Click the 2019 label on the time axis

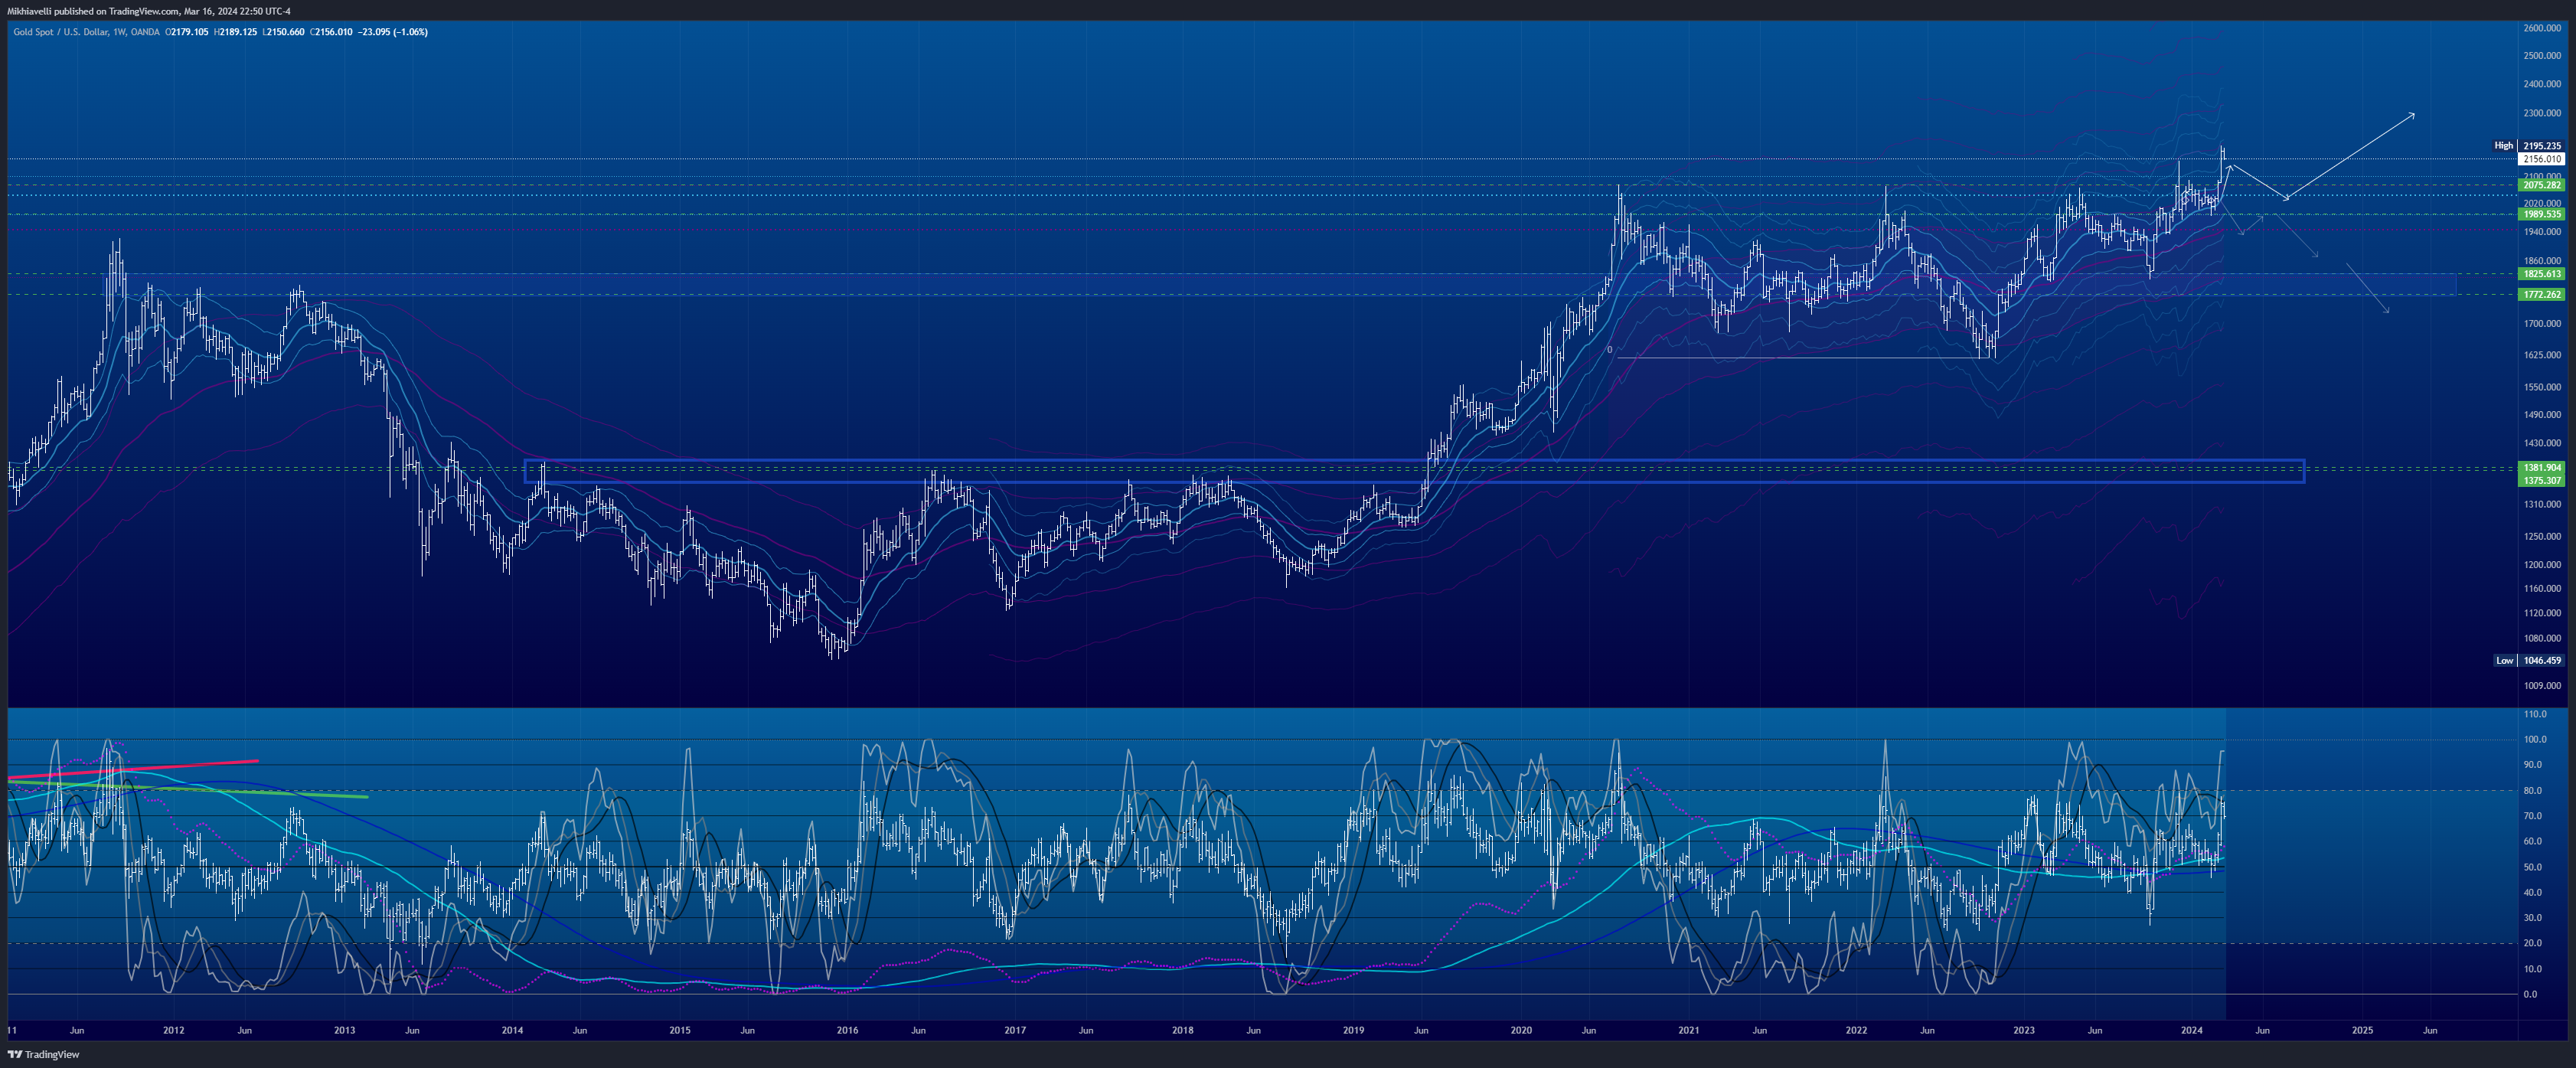pos(1353,1030)
